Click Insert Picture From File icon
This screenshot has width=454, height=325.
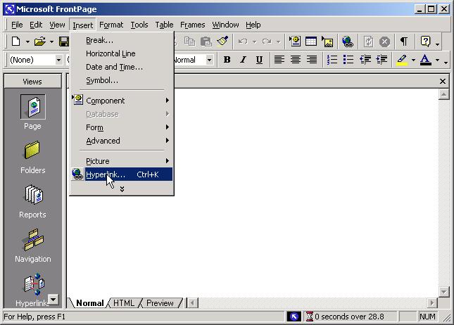pyautogui.click(x=327, y=42)
